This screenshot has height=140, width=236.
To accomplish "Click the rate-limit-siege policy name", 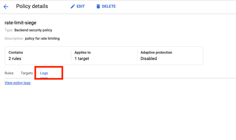I will [20, 23].
